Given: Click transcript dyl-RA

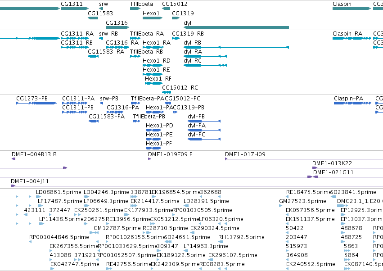Looking at the screenshot, I should pos(193,52).
